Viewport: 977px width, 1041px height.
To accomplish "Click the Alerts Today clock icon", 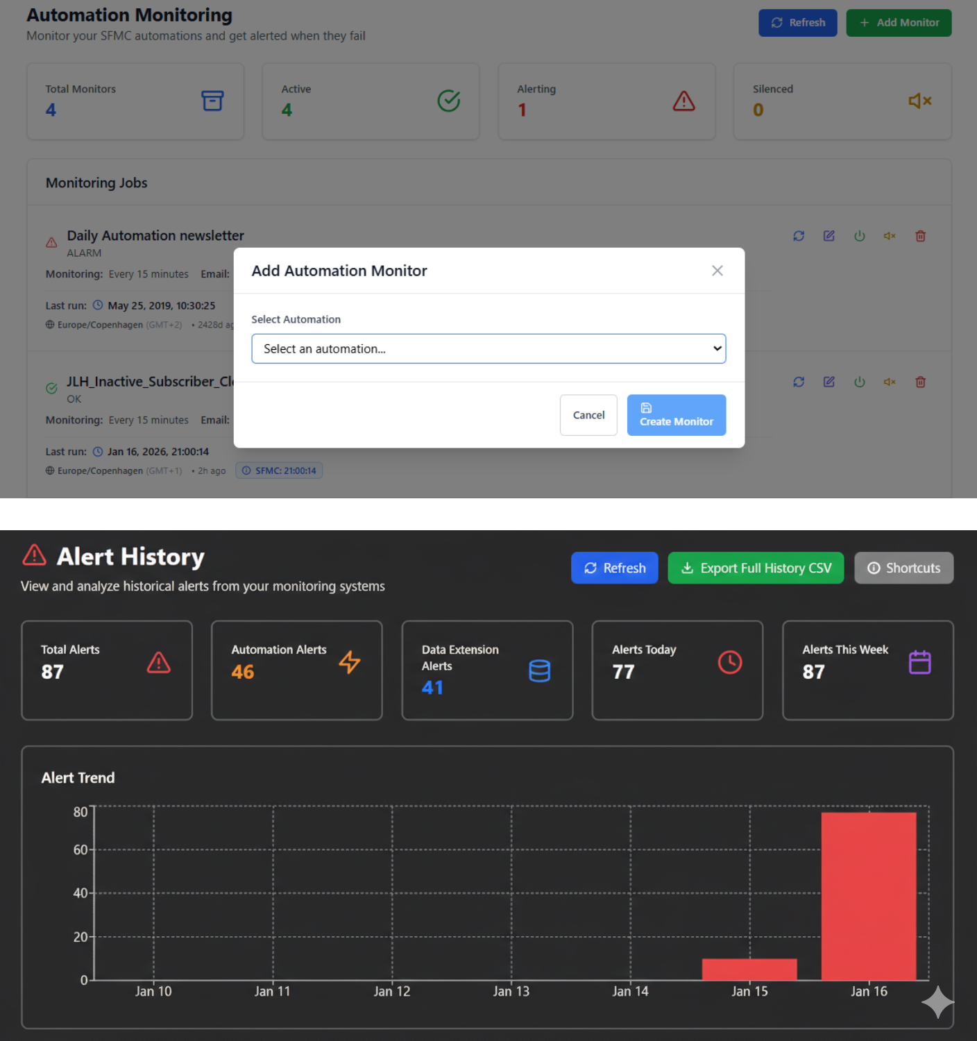I will pos(730,662).
